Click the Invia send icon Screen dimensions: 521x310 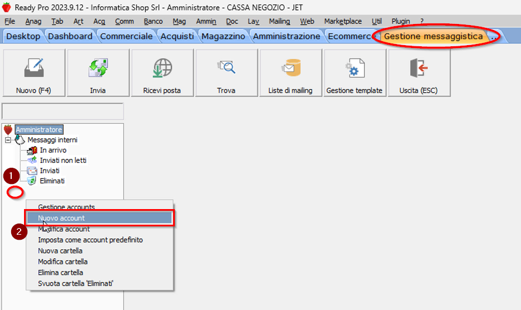pos(98,67)
